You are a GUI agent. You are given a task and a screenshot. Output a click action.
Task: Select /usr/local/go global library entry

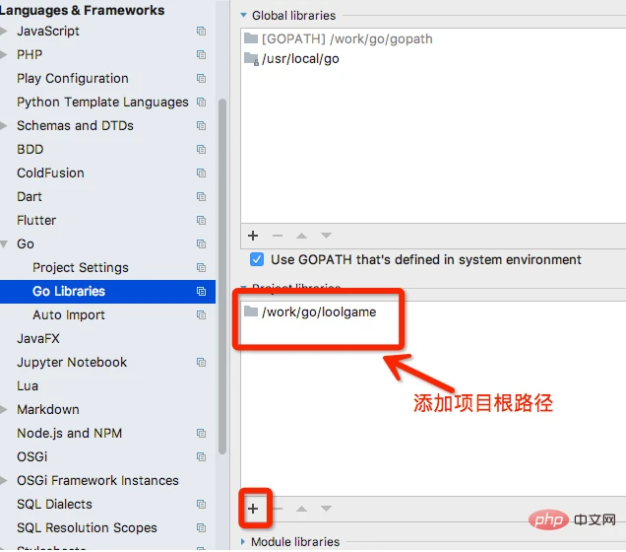click(x=300, y=59)
